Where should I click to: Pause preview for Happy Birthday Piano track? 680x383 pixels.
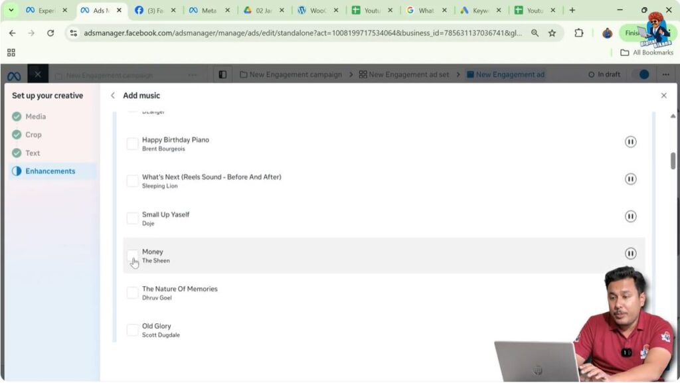pos(630,142)
